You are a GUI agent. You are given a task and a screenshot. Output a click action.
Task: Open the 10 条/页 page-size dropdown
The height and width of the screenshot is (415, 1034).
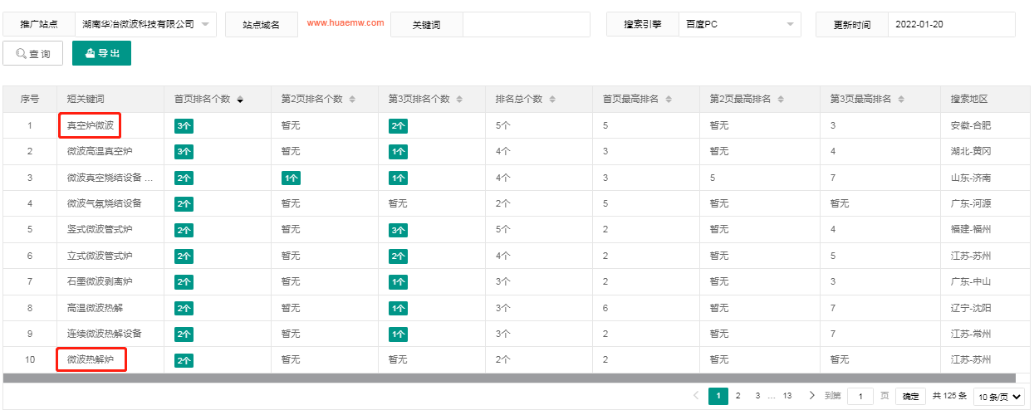[998, 397]
